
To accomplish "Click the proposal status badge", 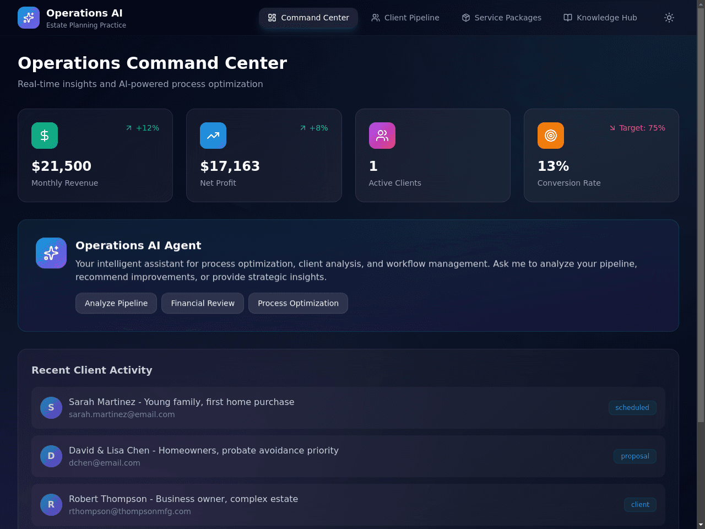I will pyautogui.click(x=635, y=456).
